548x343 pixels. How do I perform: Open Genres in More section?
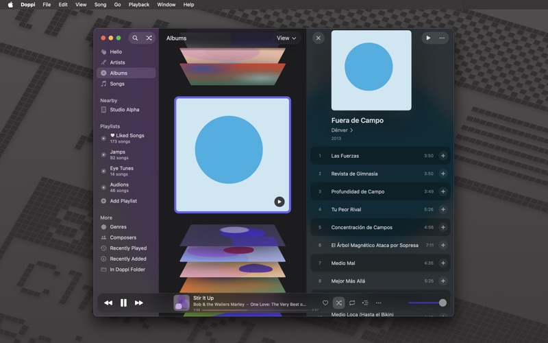coord(126,227)
